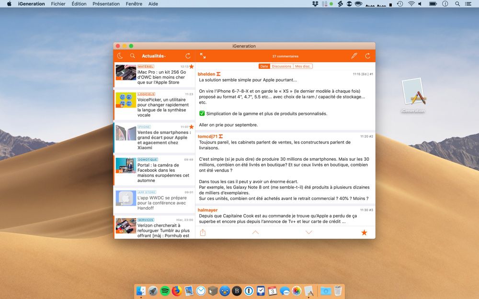The height and width of the screenshot is (299, 479).
Task: Open the iMac Pro kit 256 Go article
Action: (x=154, y=75)
